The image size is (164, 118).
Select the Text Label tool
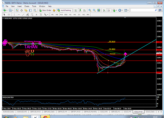[41, 14]
